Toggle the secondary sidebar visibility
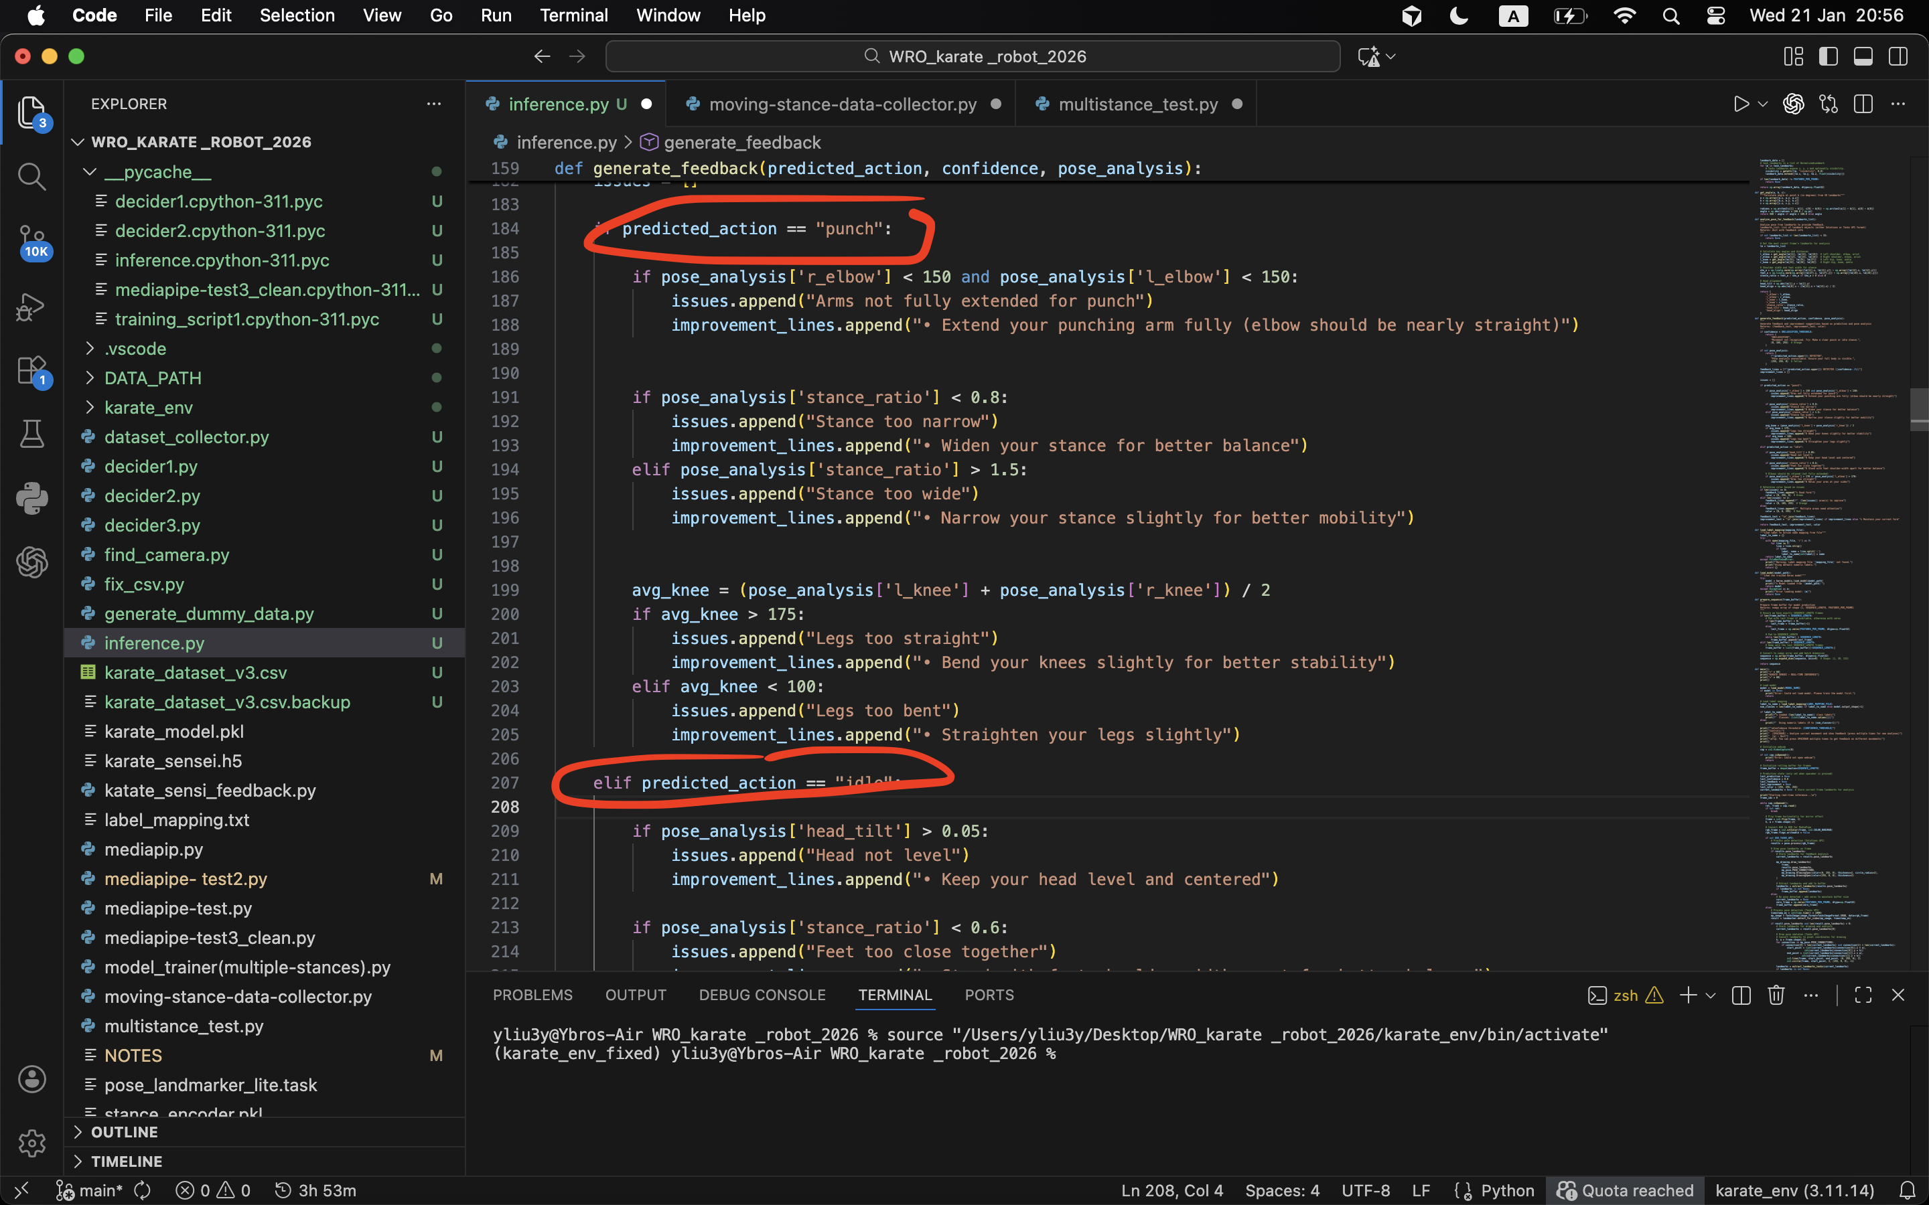Viewport: 1929px width, 1205px height. point(1898,57)
